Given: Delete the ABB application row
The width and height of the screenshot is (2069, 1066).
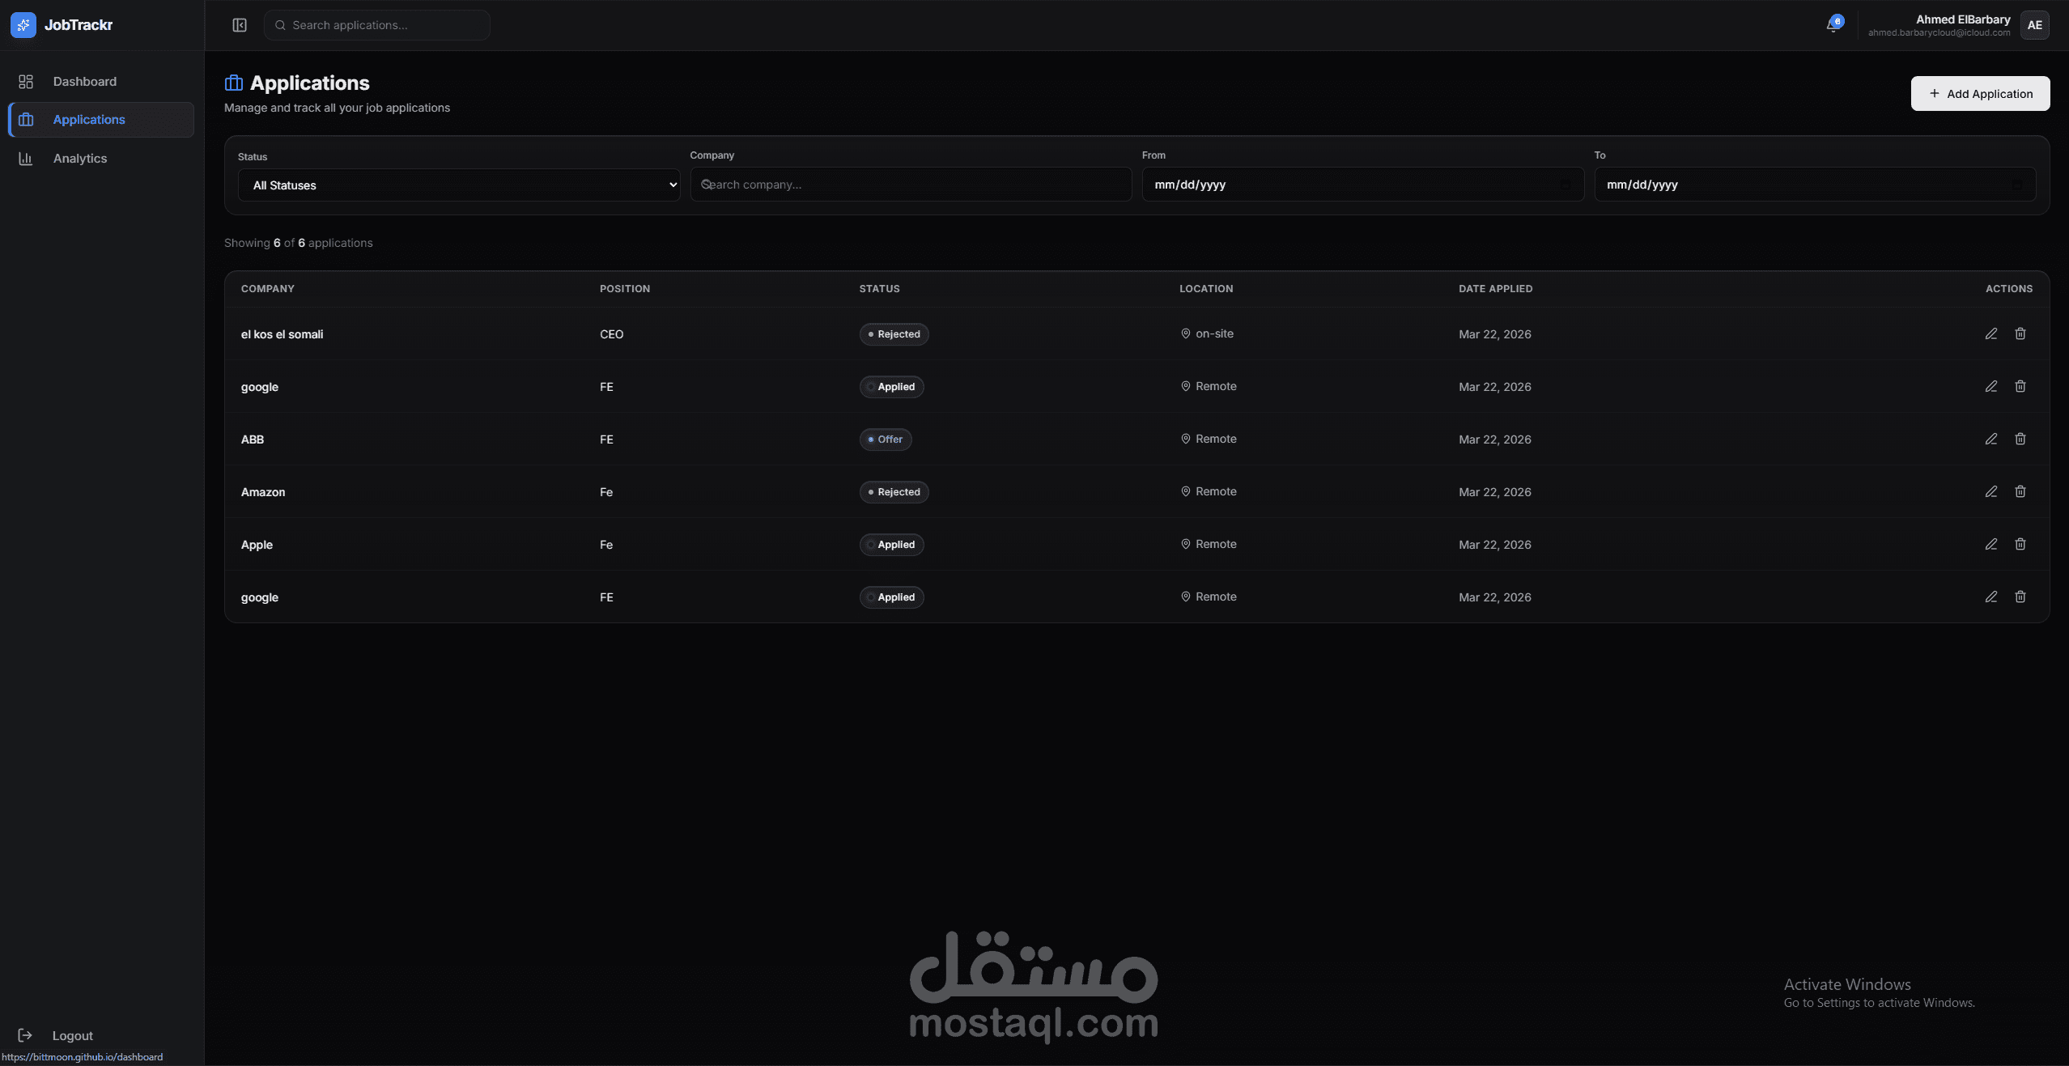Looking at the screenshot, I should click(x=2020, y=439).
